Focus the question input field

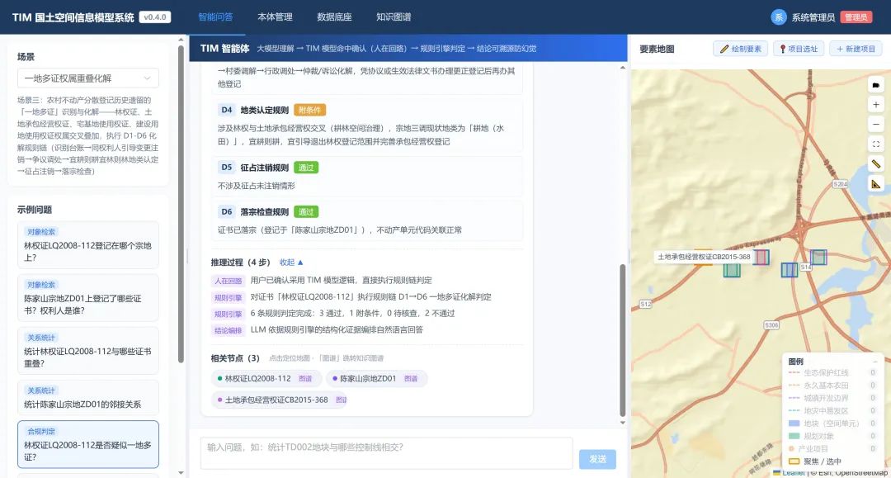pos(386,453)
